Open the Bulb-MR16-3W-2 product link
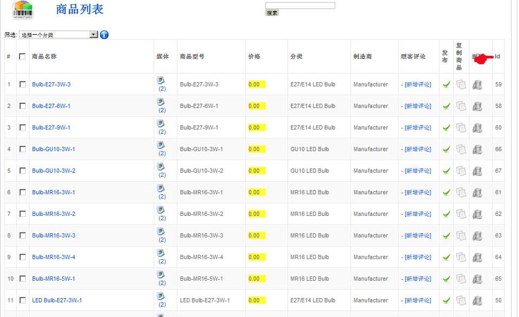Image resolution: width=519 pixels, height=317 pixels. (x=54, y=214)
